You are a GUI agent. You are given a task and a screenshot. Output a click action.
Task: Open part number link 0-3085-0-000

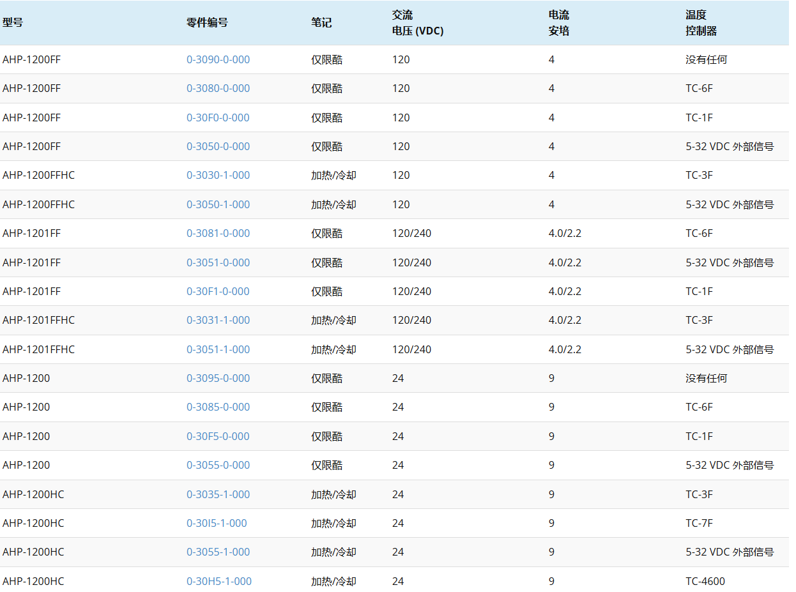click(x=218, y=407)
